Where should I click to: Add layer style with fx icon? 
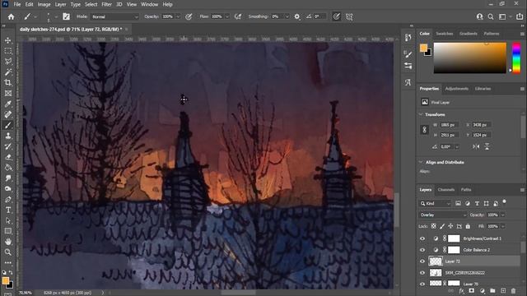[461, 291]
